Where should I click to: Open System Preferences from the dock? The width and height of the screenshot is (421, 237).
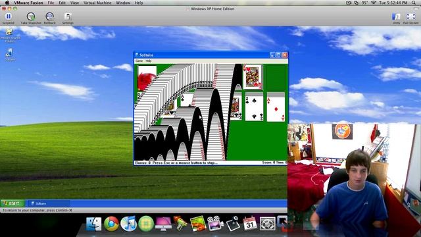(x=268, y=224)
